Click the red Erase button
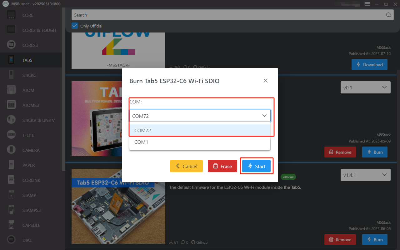The width and height of the screenshot is (400, 250). pos(222,166)
